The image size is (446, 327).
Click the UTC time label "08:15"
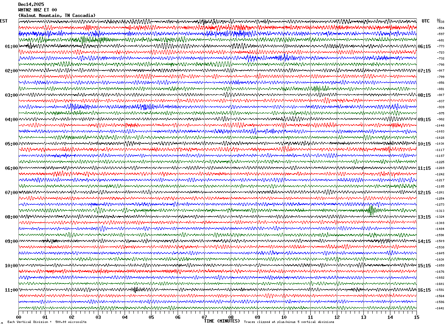[x=424, y=95]
